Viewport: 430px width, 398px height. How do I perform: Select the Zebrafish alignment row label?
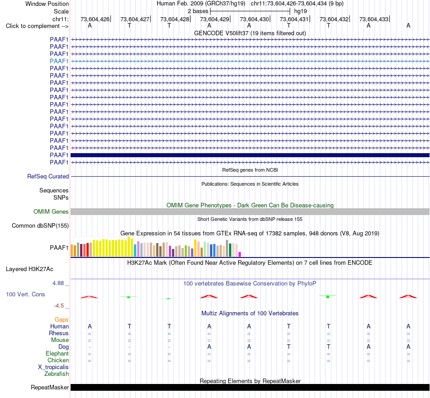57,374
